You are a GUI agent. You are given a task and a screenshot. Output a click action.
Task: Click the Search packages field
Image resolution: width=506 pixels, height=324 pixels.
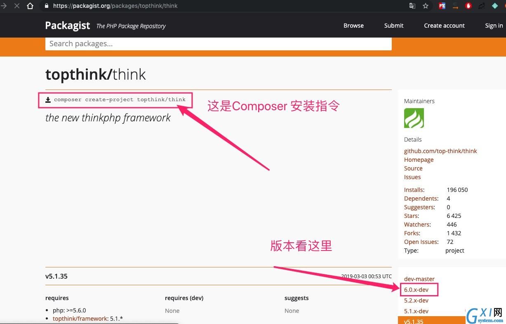[x=218, y=44]
